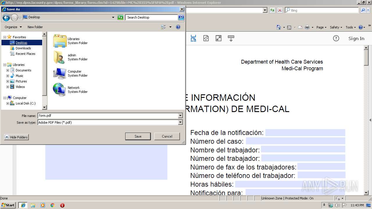This screenshot has width=372, height=209.
Task: Open the Save as type dropdown
Action: point(180,122)
